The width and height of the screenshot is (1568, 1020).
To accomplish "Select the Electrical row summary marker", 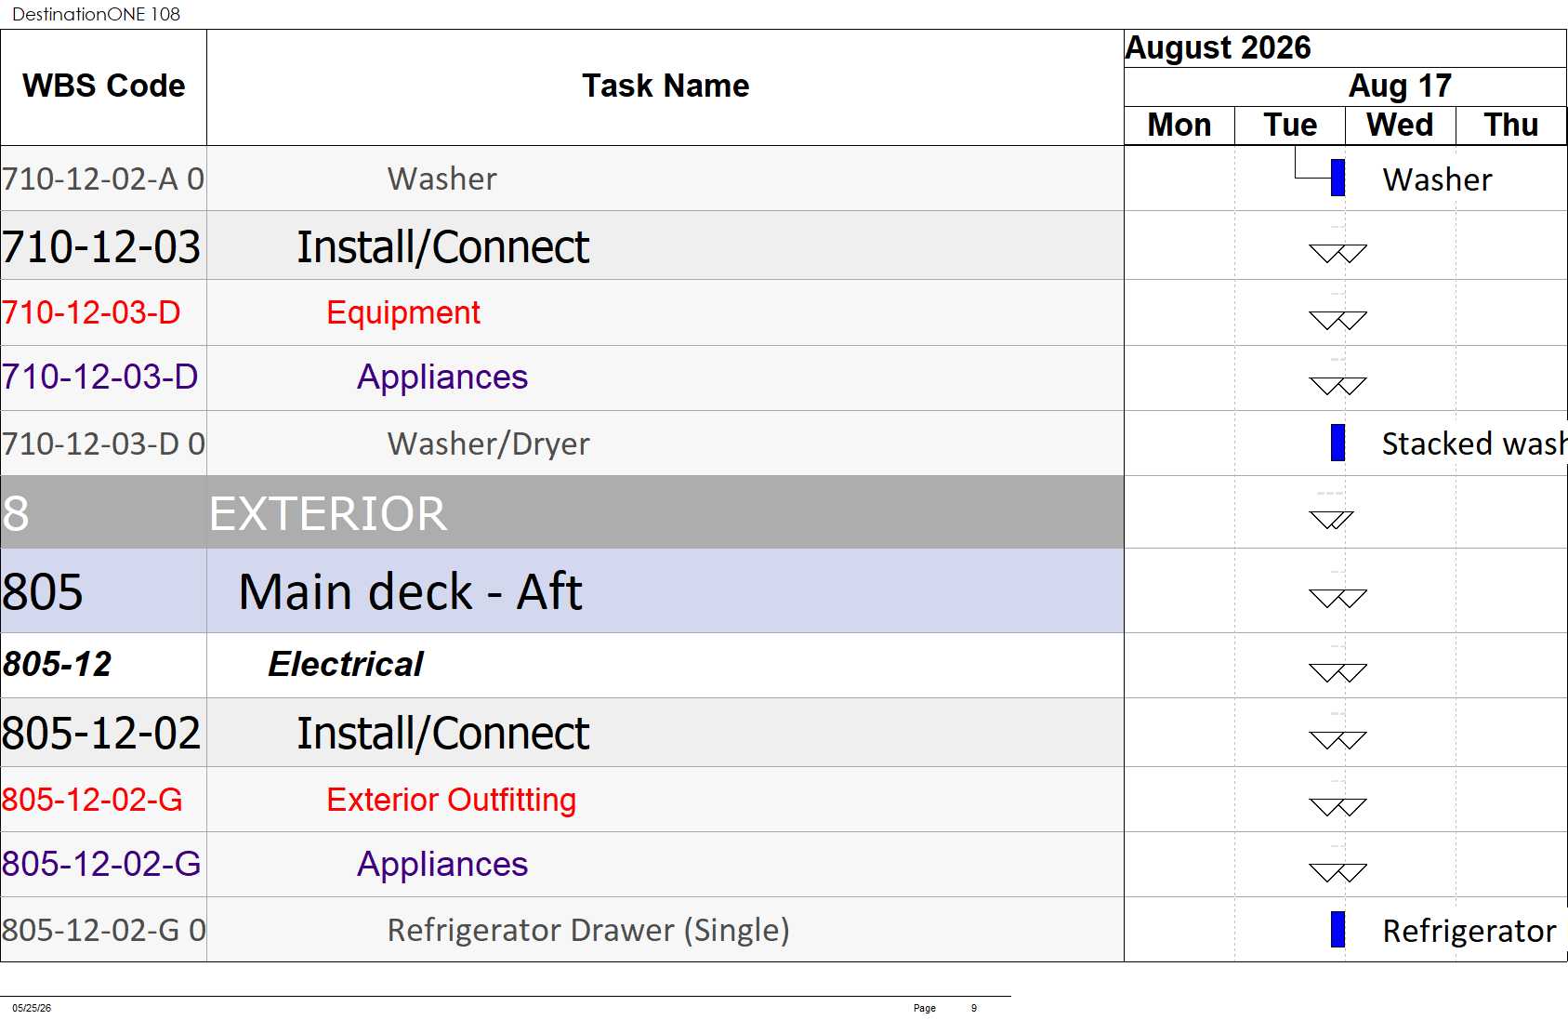I will (x=1337, y=672).
